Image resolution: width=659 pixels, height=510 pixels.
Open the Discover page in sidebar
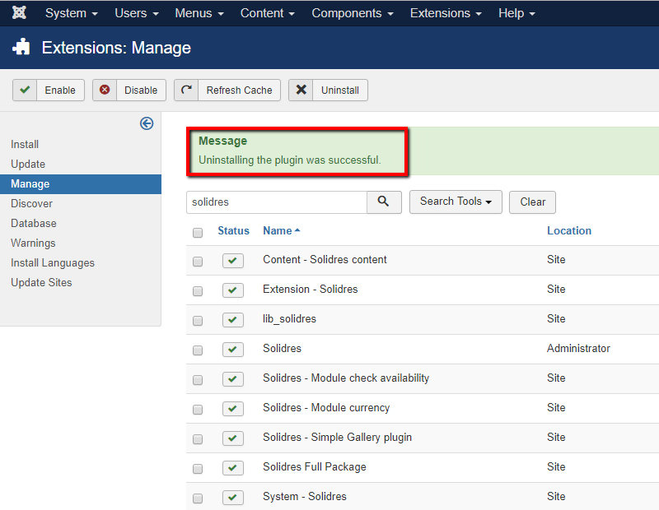(x=31, y=203)
